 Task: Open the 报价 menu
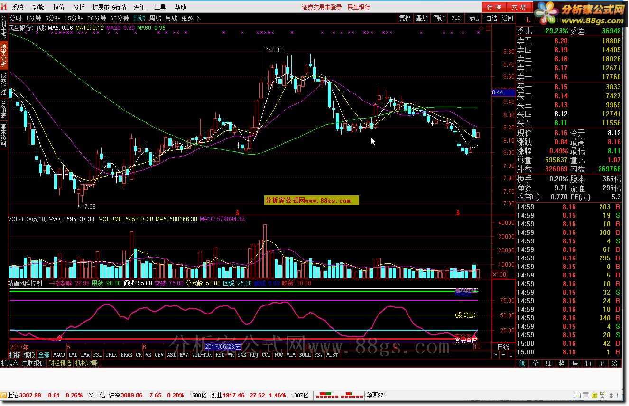tap(59, 7)
